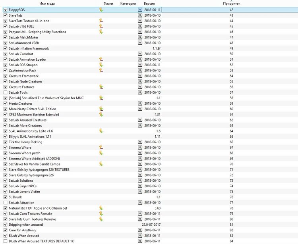Uncheck SexLab Eager NPCs
This screenshot has width=298, height=244.
tap(6, 186)
